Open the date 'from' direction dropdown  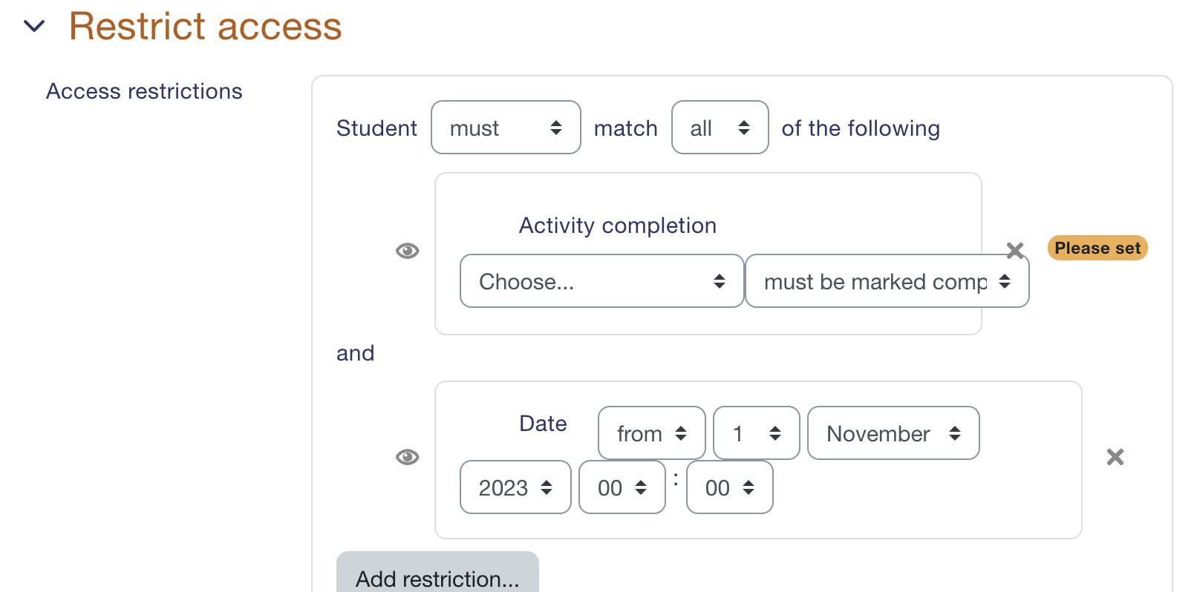pos(652,433)
